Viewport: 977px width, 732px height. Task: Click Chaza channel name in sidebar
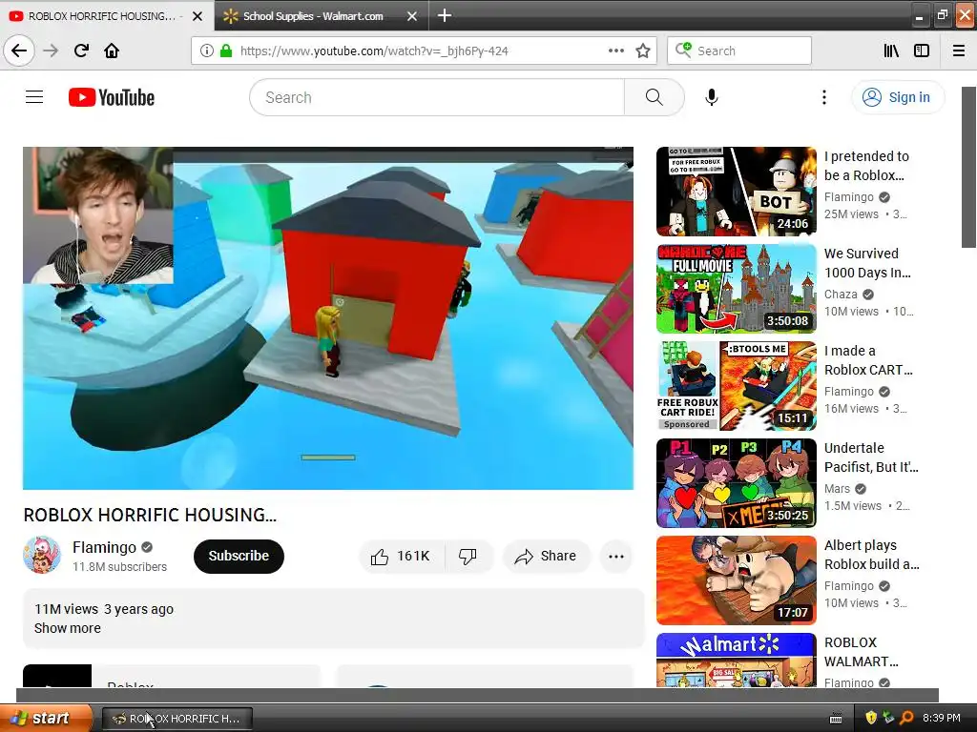[x=841, y=295]
